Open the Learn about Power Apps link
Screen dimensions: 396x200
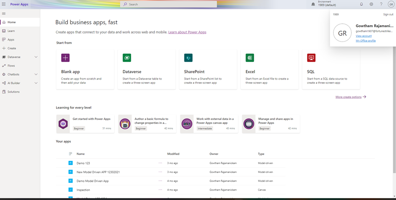(187, 32)
